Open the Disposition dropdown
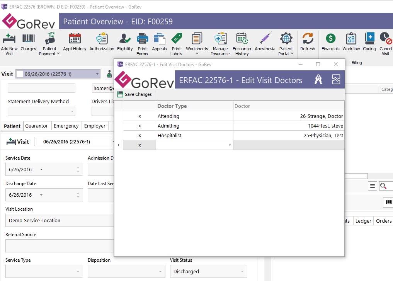Viewport: 393px width, 281px height. [x=160, y=271]
